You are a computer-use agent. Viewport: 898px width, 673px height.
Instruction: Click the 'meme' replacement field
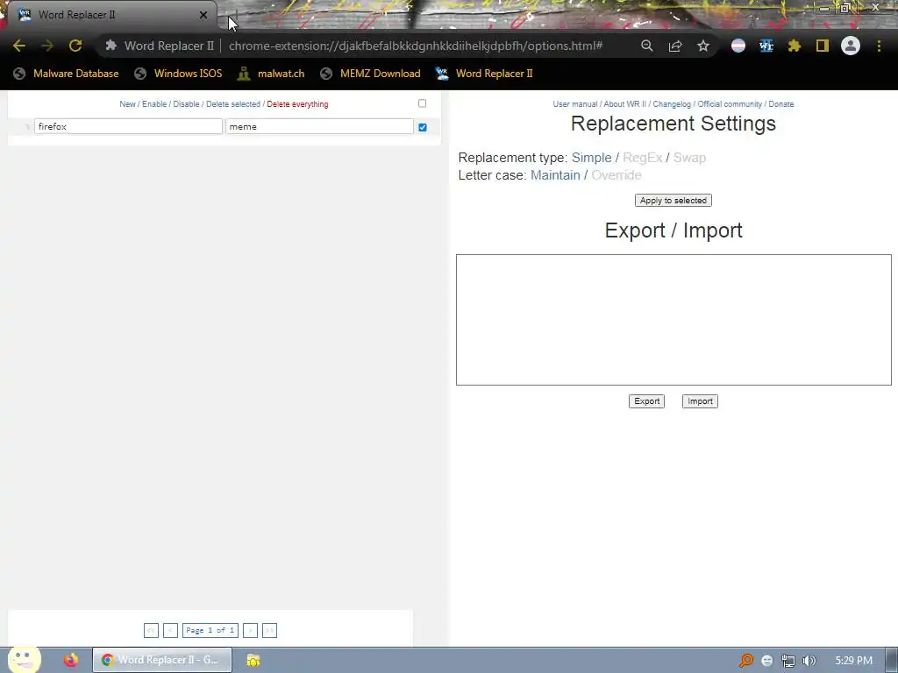point(319,126)
